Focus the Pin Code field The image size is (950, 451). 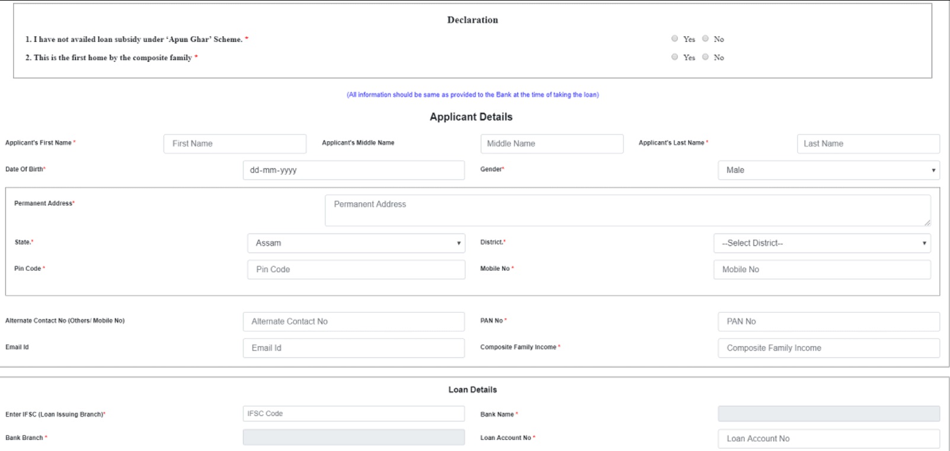pyautogui.click(x=356, y=270)
